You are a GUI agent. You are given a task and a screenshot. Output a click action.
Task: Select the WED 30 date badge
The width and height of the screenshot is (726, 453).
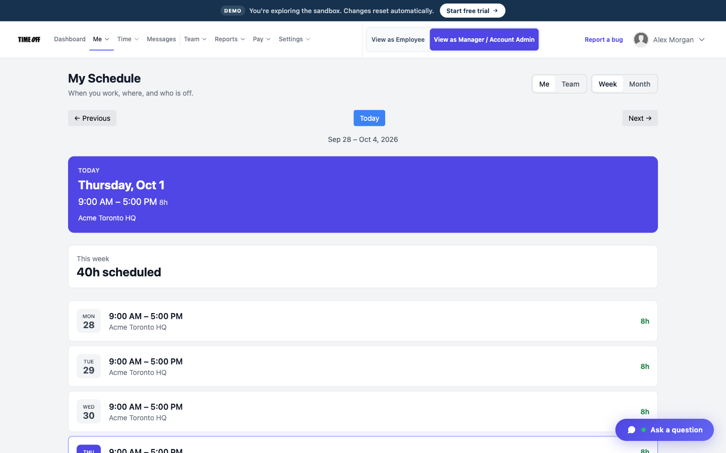89,412
